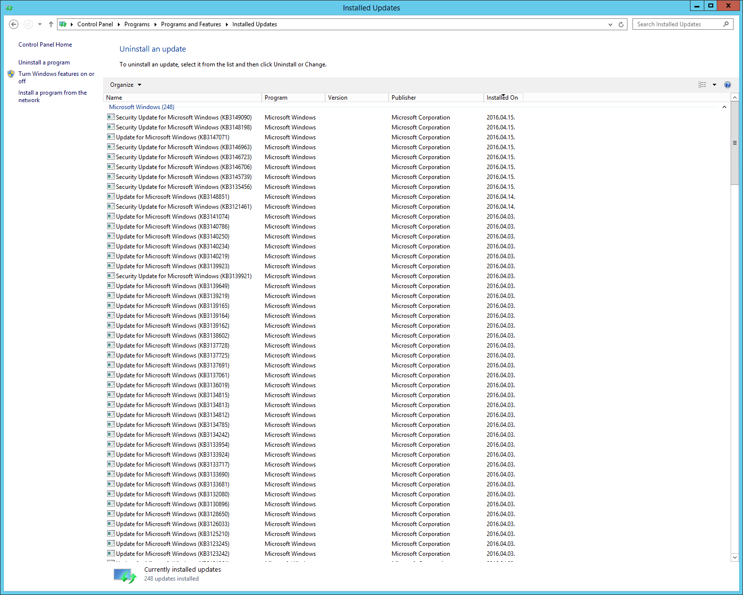743x595 pixels.
Task: Select Update KB3125210 row
Action: [312, 534]
